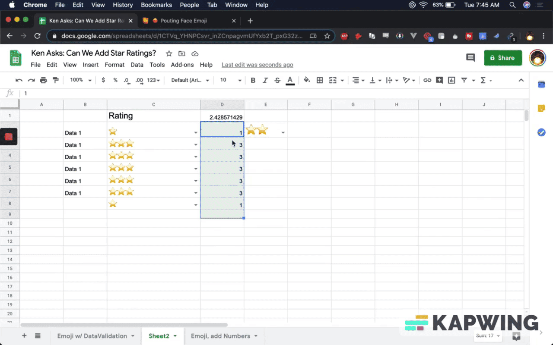Click the Redo toolbar icon
Screen dimensions: 553x345
coord(31,80)
